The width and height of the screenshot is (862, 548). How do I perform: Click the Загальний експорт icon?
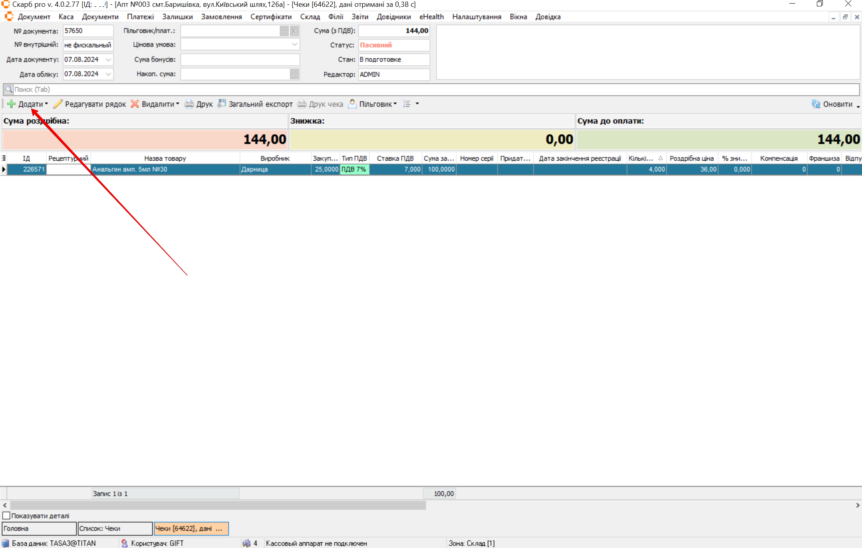tap(222, 104)
